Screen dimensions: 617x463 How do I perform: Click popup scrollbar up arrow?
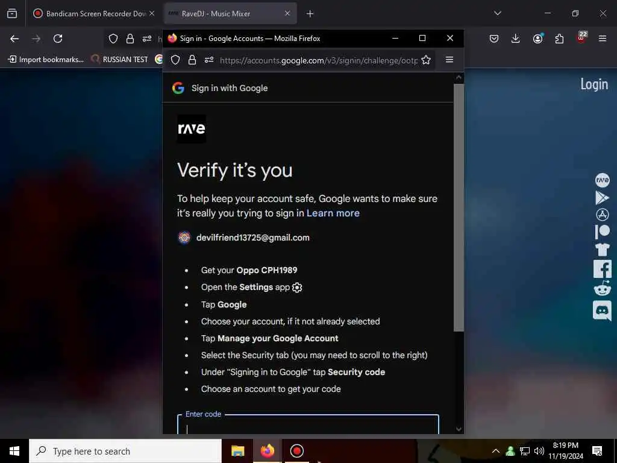pos(459,77)
